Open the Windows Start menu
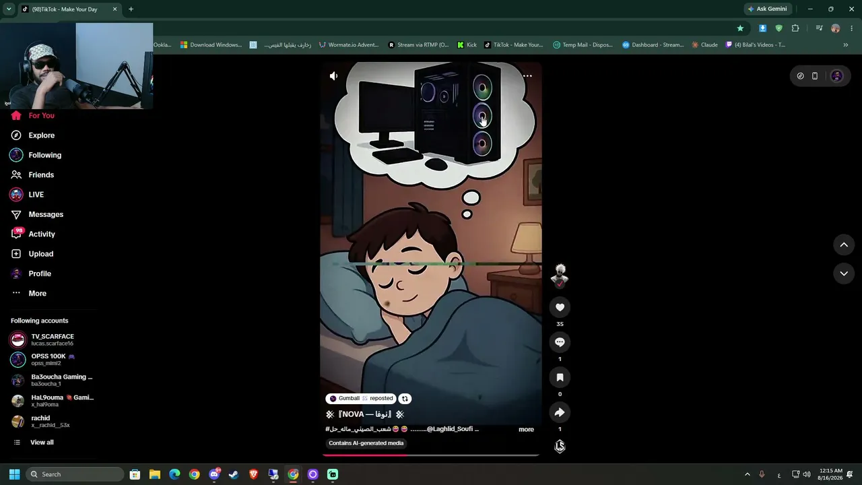This screenshot has width=862, height=485. tap(14, 474)
